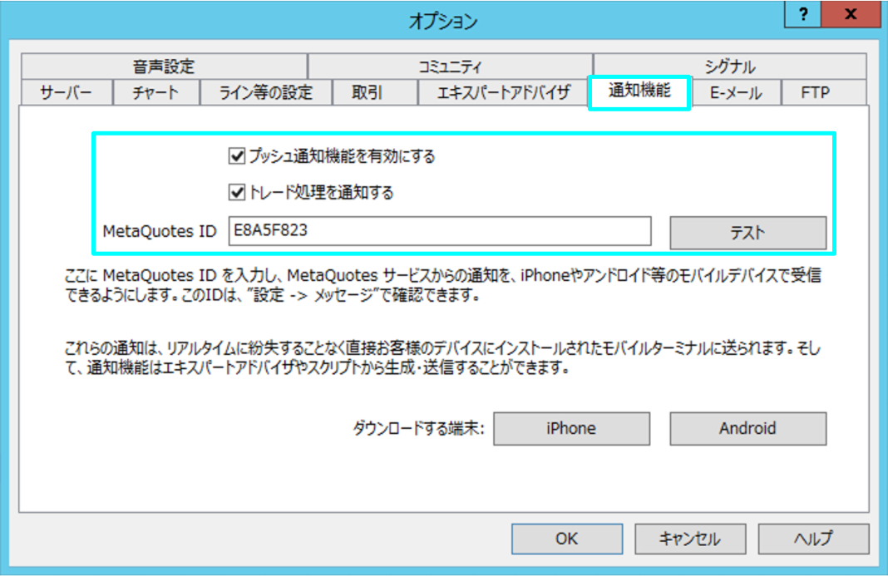Select the シグナル tab
The width and height of the screenshot is (888, 576).
729,66
